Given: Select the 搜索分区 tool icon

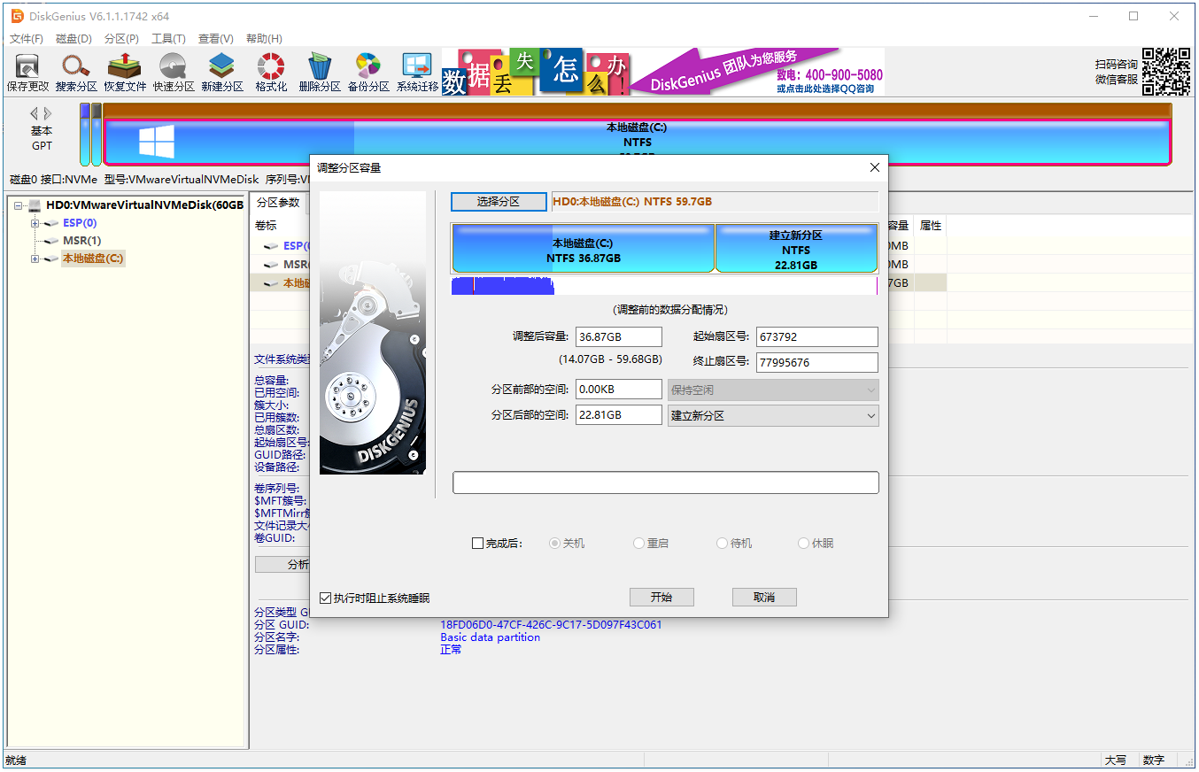Looking at the screenshot, I should point(75,71).
